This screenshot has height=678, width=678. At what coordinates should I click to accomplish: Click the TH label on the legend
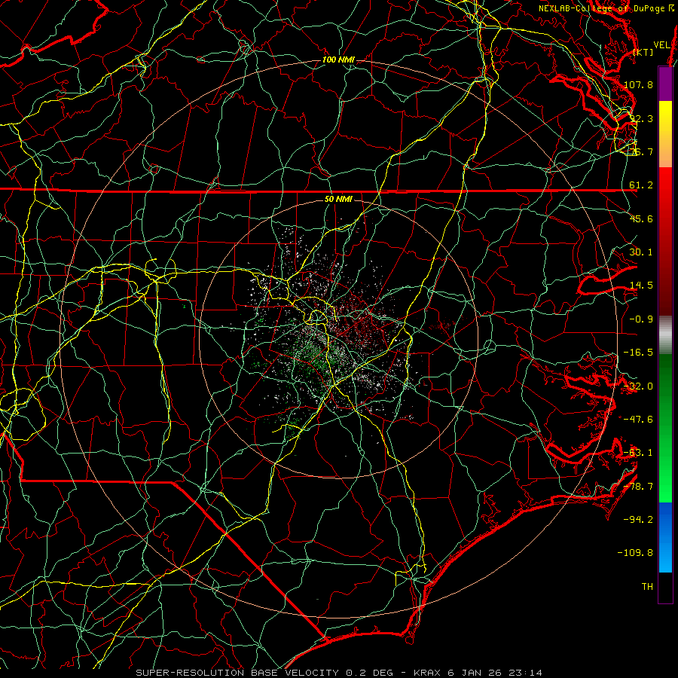pyautogui.click(x=647, y=587)
